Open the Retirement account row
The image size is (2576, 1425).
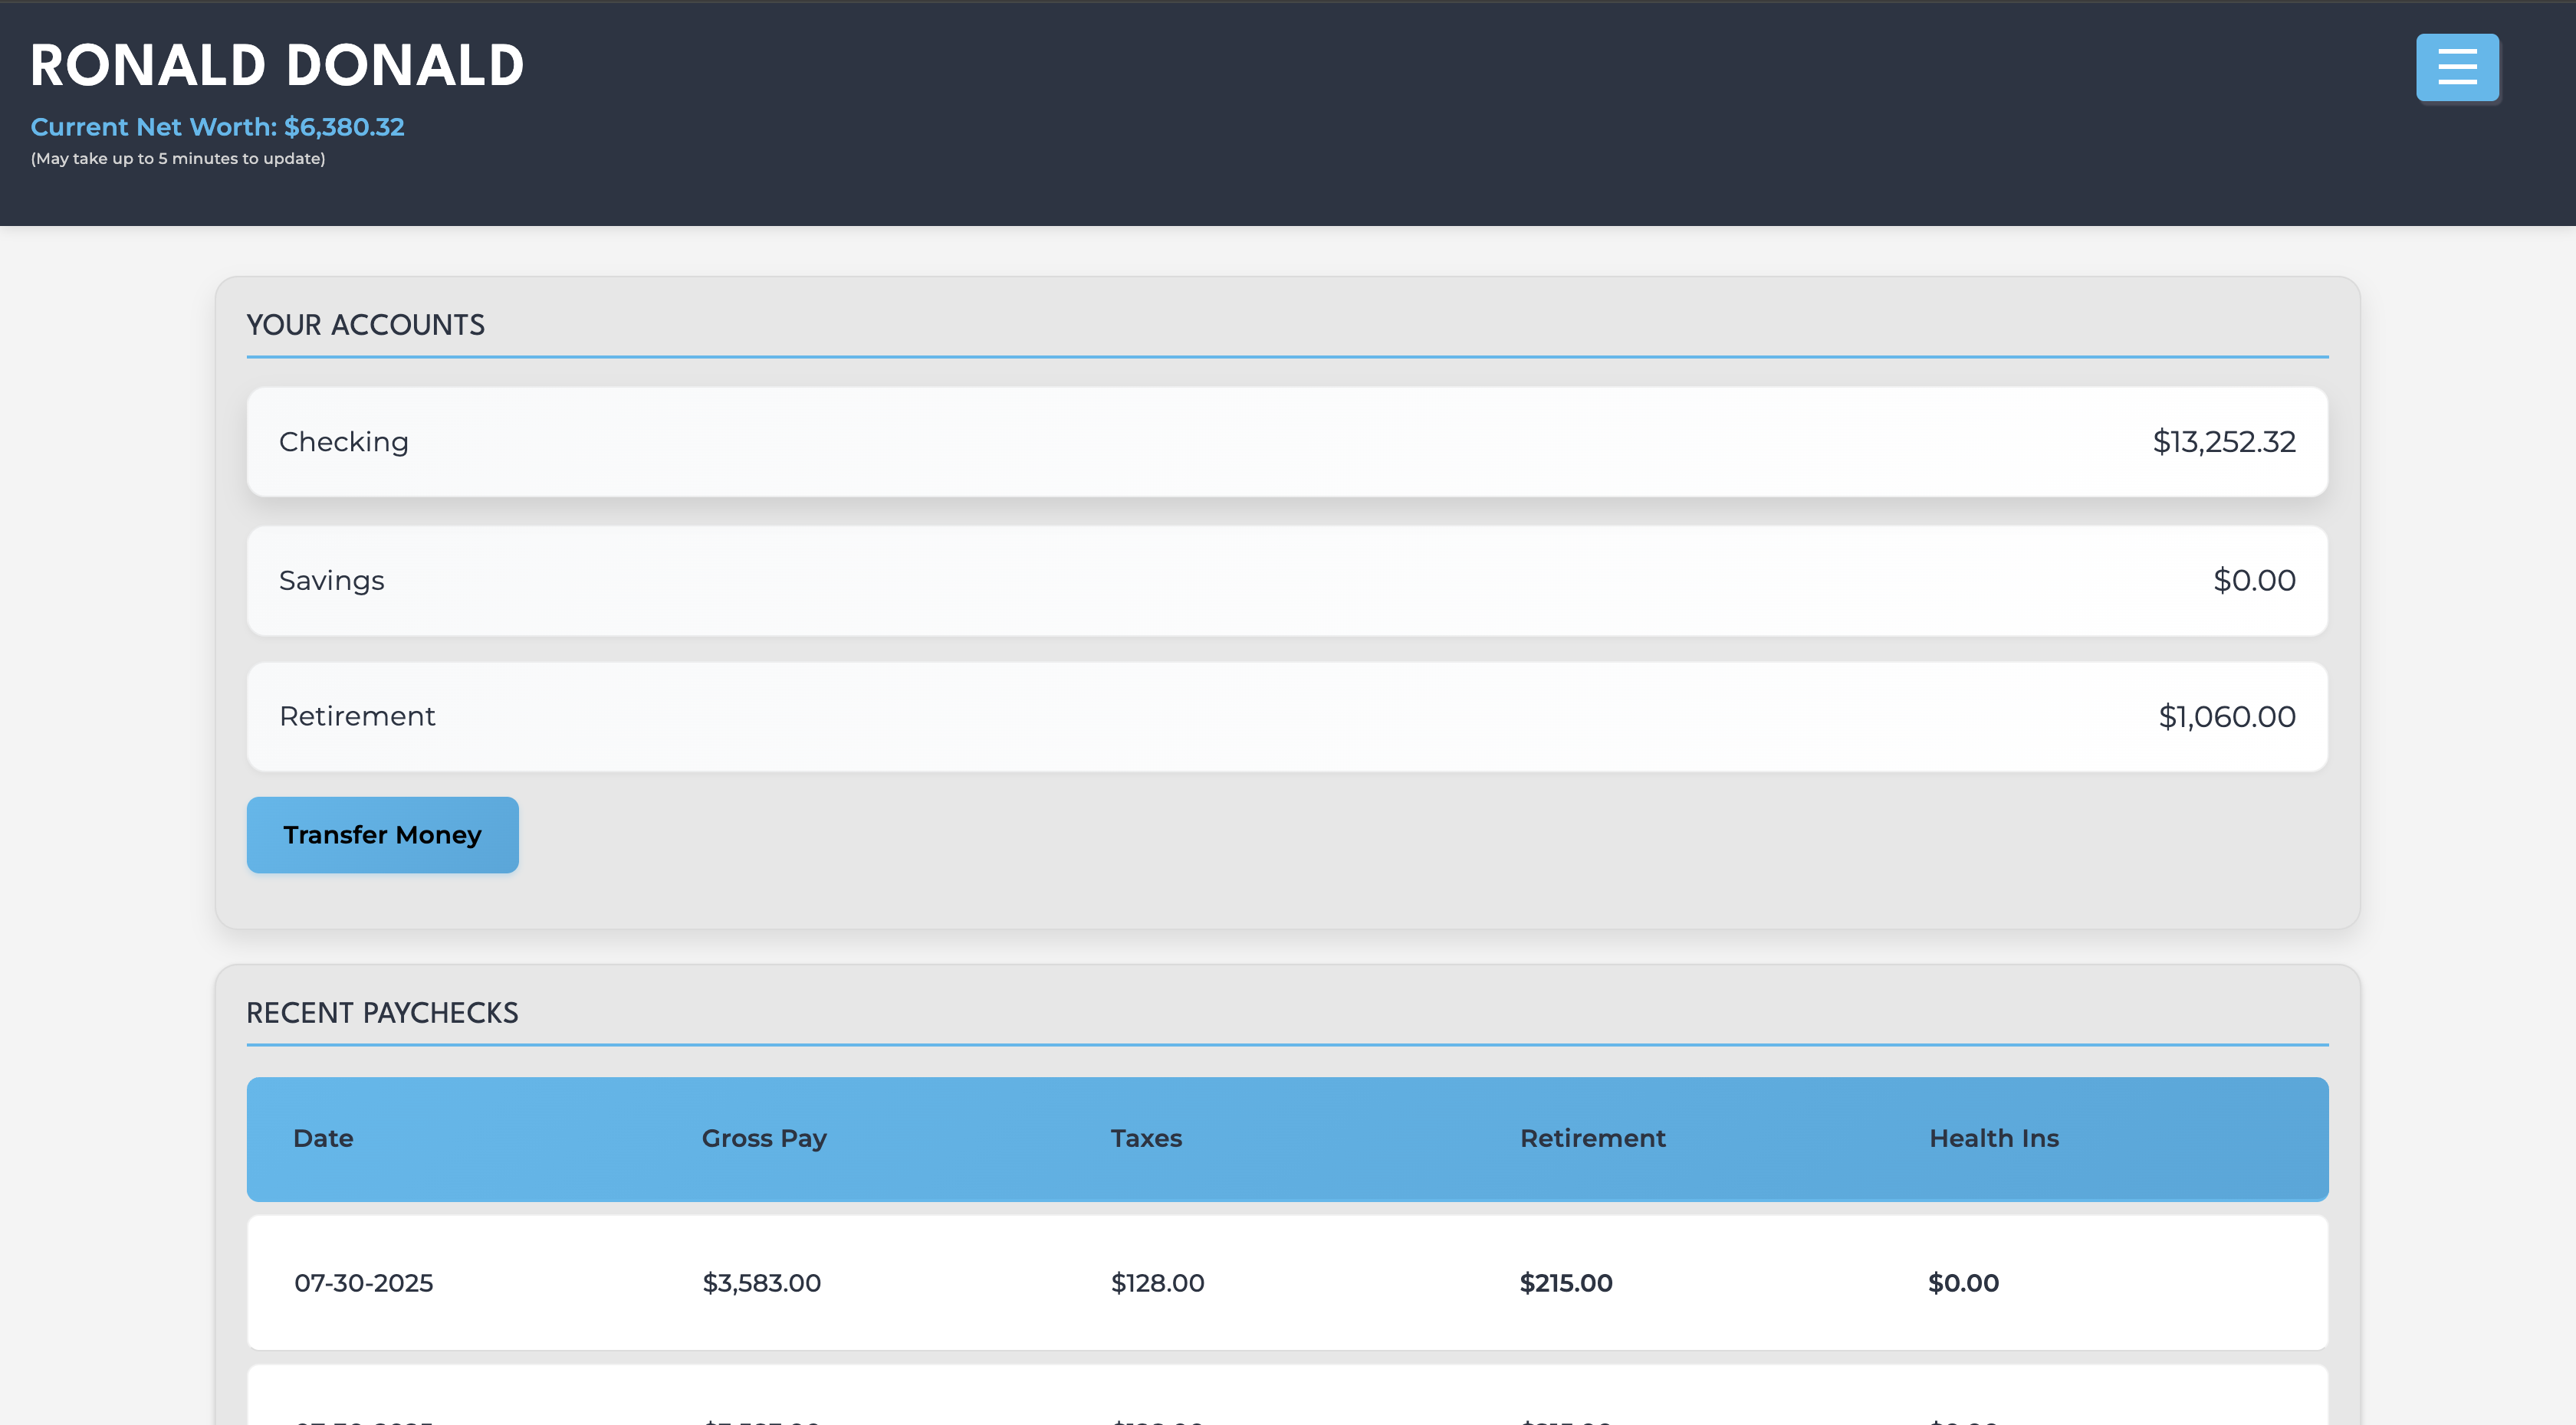[x=1287, y=716]
